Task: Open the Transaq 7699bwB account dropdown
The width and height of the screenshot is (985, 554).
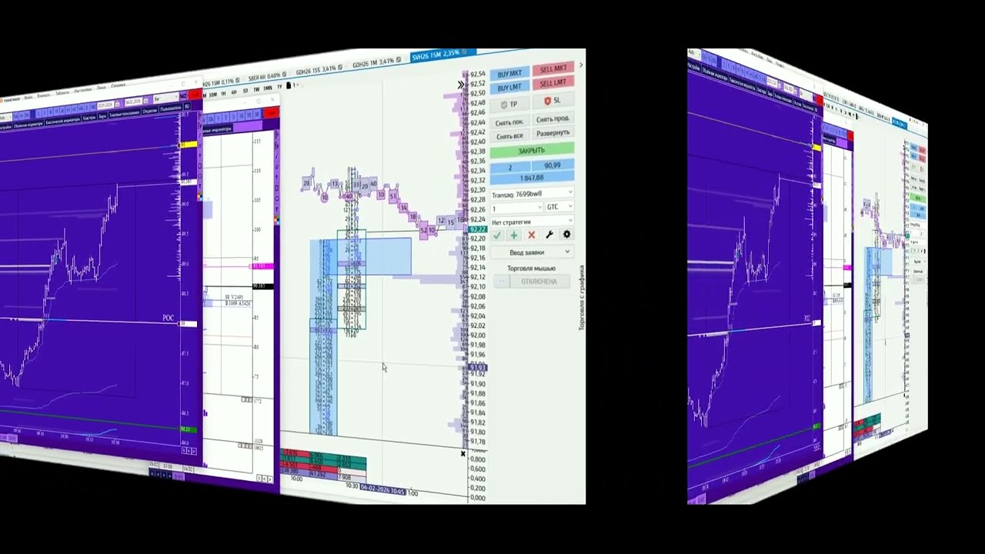Action: (532, 193)
